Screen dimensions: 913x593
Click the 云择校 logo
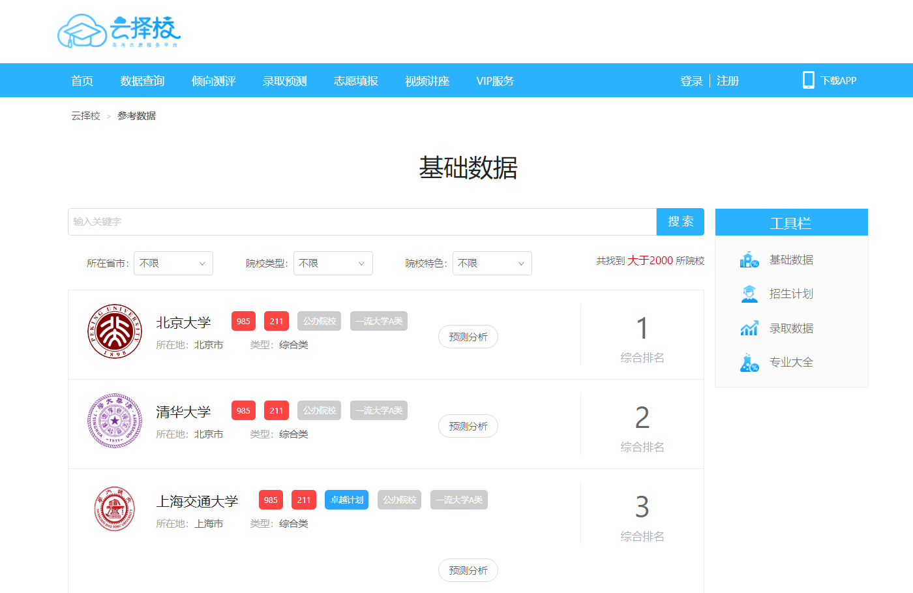click(x=119, y=31)
